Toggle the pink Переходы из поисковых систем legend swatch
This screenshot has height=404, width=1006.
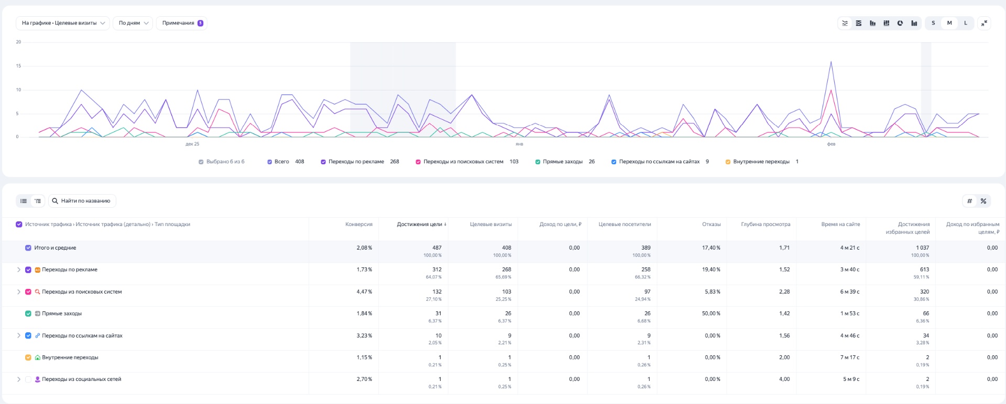coord(418,162)
